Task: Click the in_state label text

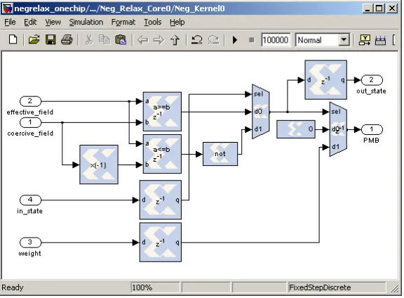Action: point(30,211)
